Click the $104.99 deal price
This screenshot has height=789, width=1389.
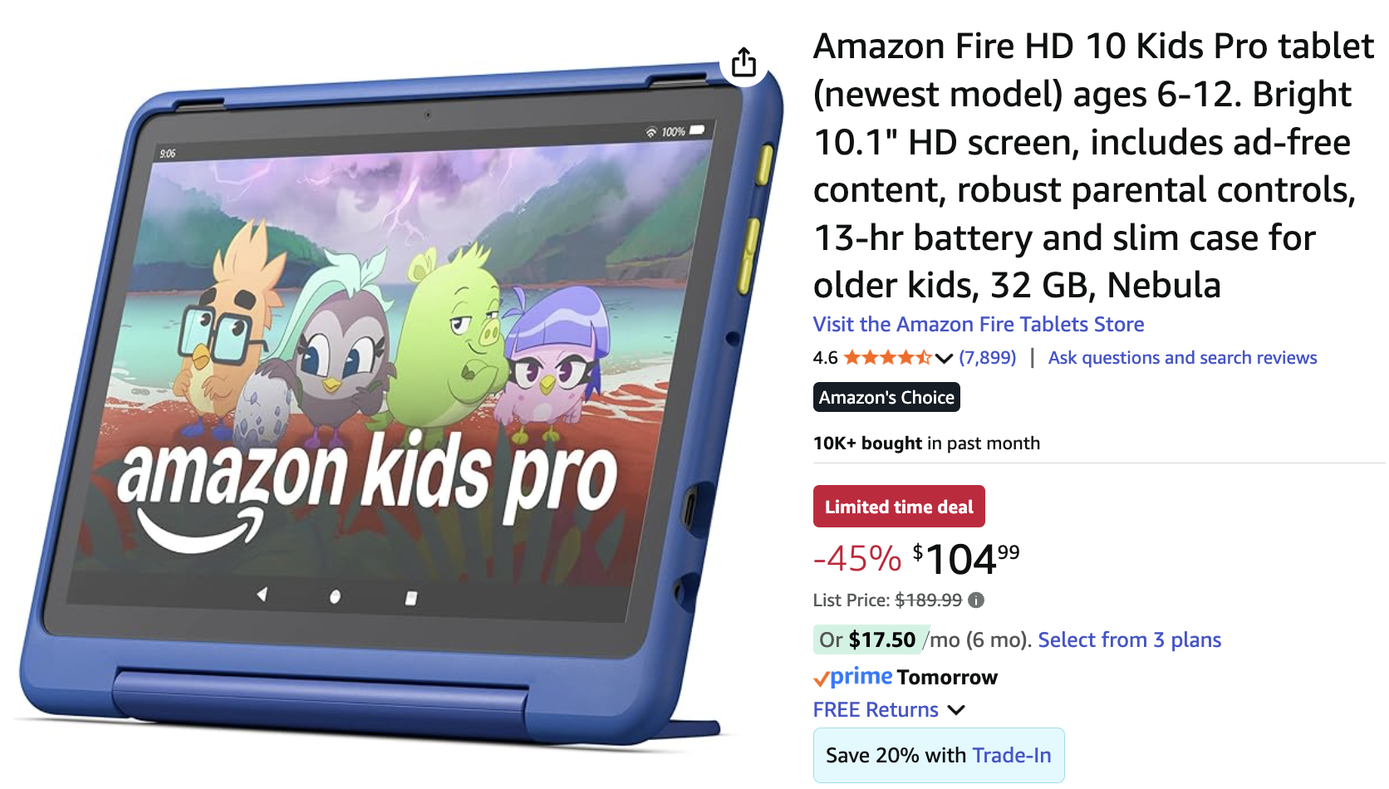965,559
